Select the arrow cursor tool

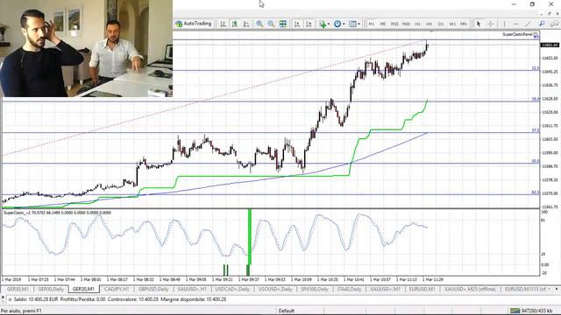[x=479, y=24]
